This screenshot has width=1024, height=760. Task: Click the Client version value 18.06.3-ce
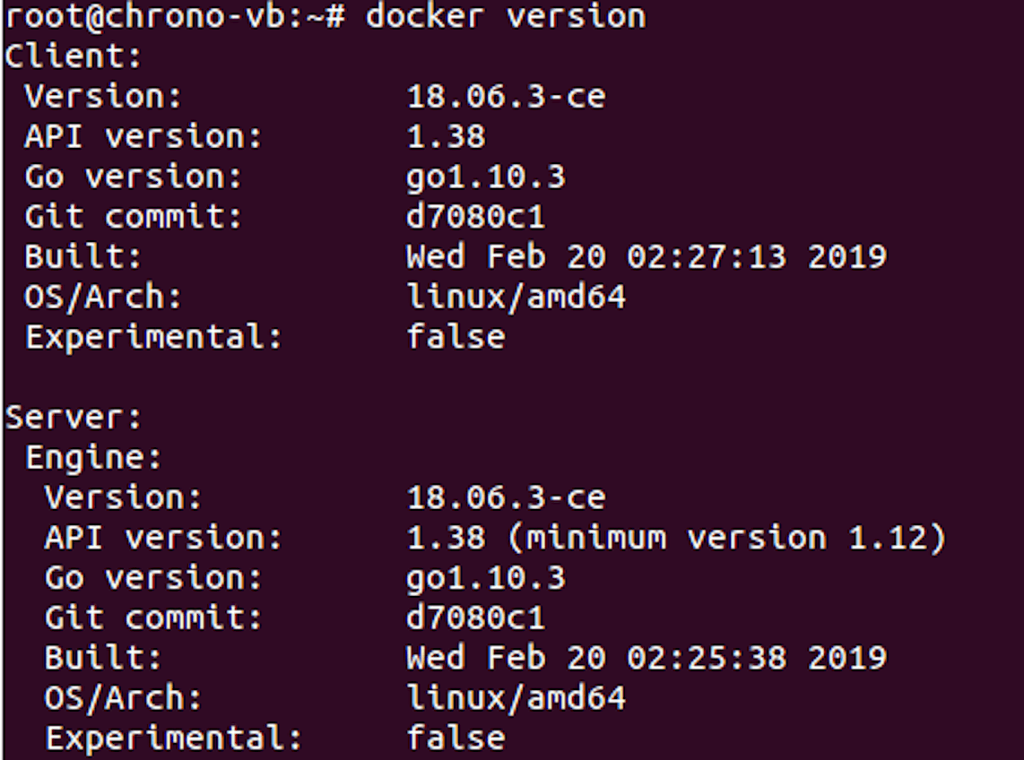pyautogui.click(x=506, y=97)
